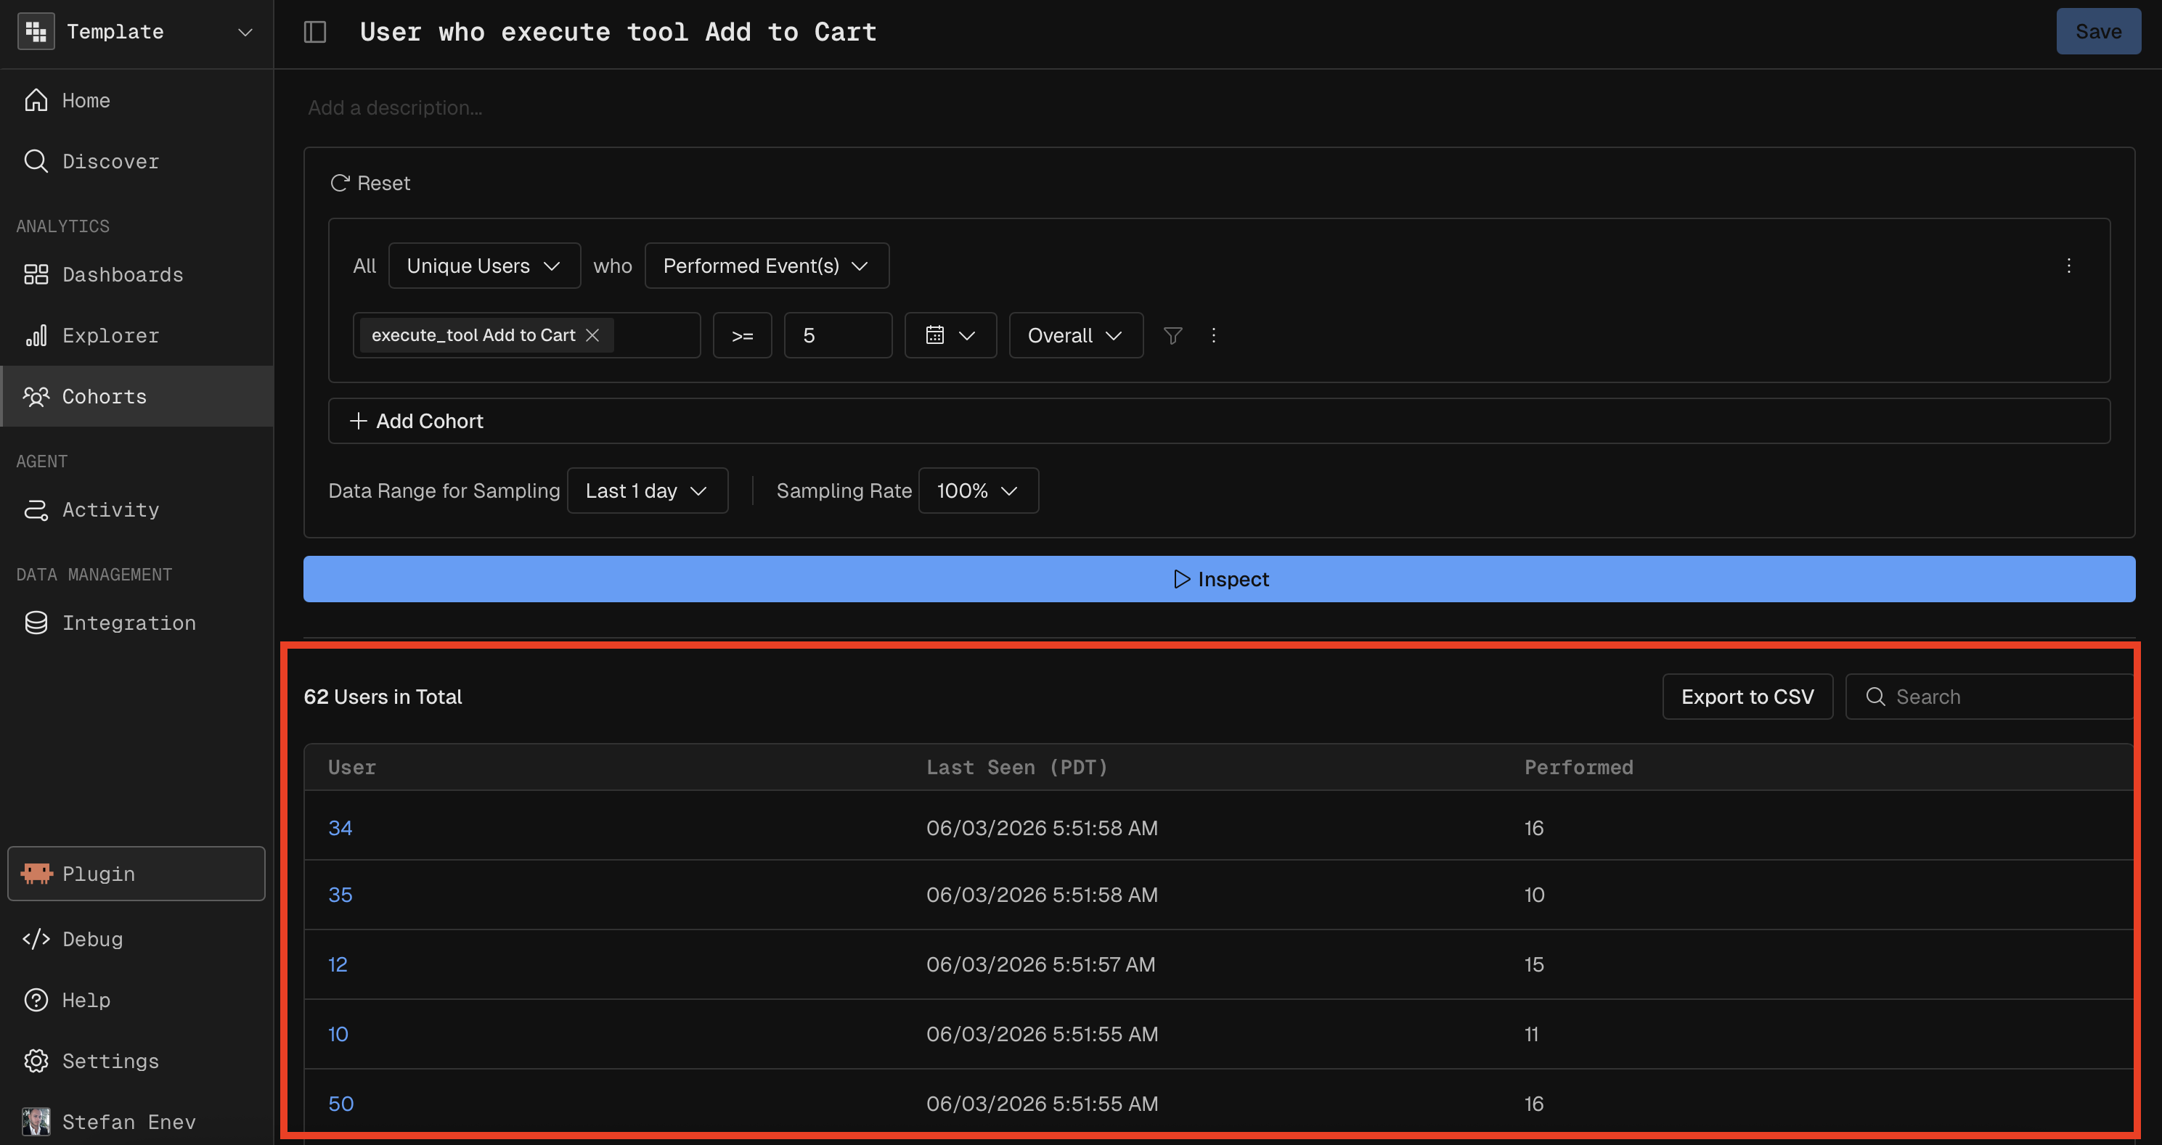Click the User column header
This screenshot has height=1145, width=2162.
pos(351,767)
